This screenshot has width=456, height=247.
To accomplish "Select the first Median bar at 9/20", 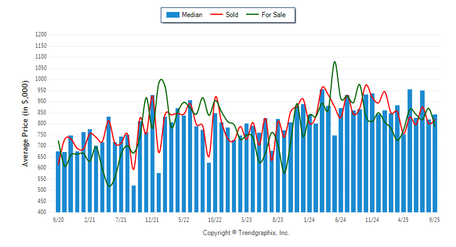I will point(58,182).
